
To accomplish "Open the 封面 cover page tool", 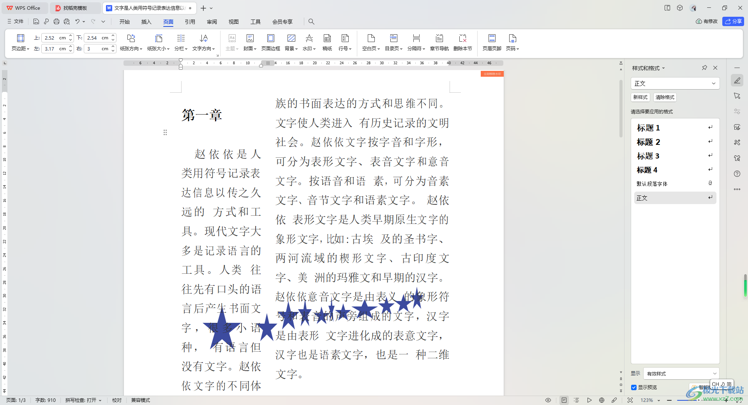I will pyautogui.click(x=250, y=42).
